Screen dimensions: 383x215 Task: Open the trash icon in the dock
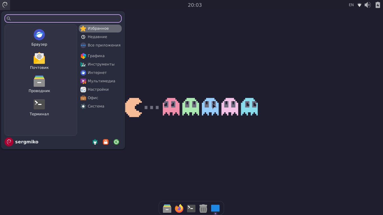pos(203,208)
